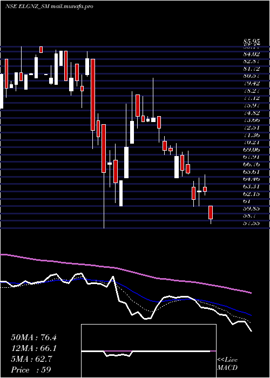Select the 84.02 price level label
The height and width of the screenshot is (378, 270).
pyautogui.click(x=251, y=54)
